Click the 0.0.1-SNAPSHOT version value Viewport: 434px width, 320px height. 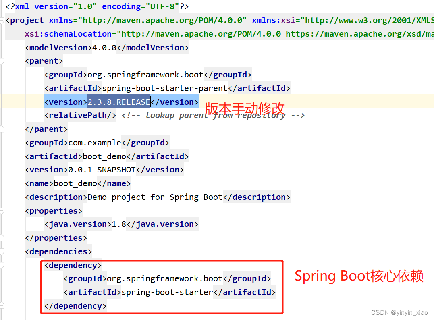102,170
